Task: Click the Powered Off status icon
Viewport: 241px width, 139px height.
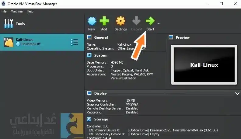Action: pos(18,44)
